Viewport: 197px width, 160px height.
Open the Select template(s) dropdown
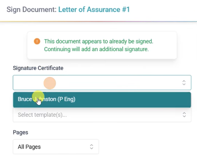click(x=102, y=115)
